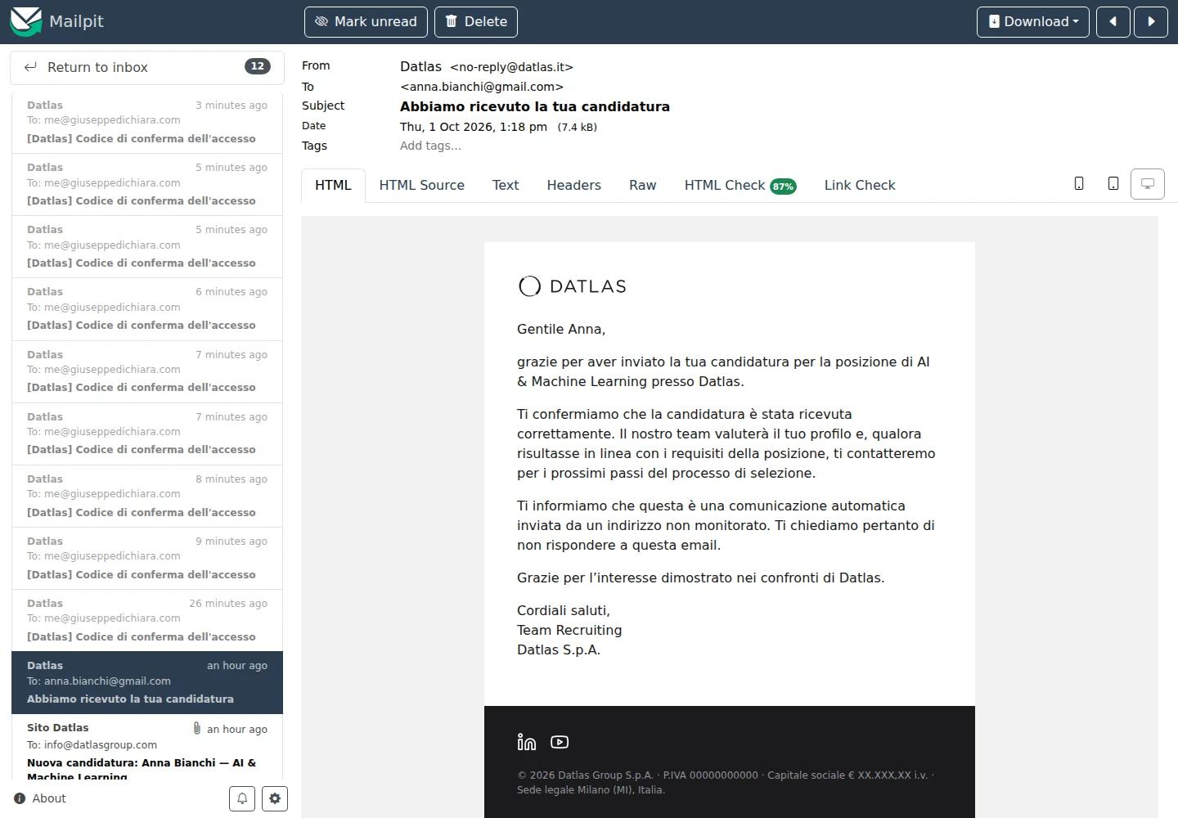Switch to the Text tab
This screenshot has height=818, width=1178.
pyautogui.click(x=506, y=185)
